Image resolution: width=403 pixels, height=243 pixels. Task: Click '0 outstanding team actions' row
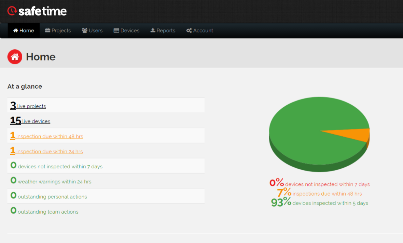pos(106,211)
